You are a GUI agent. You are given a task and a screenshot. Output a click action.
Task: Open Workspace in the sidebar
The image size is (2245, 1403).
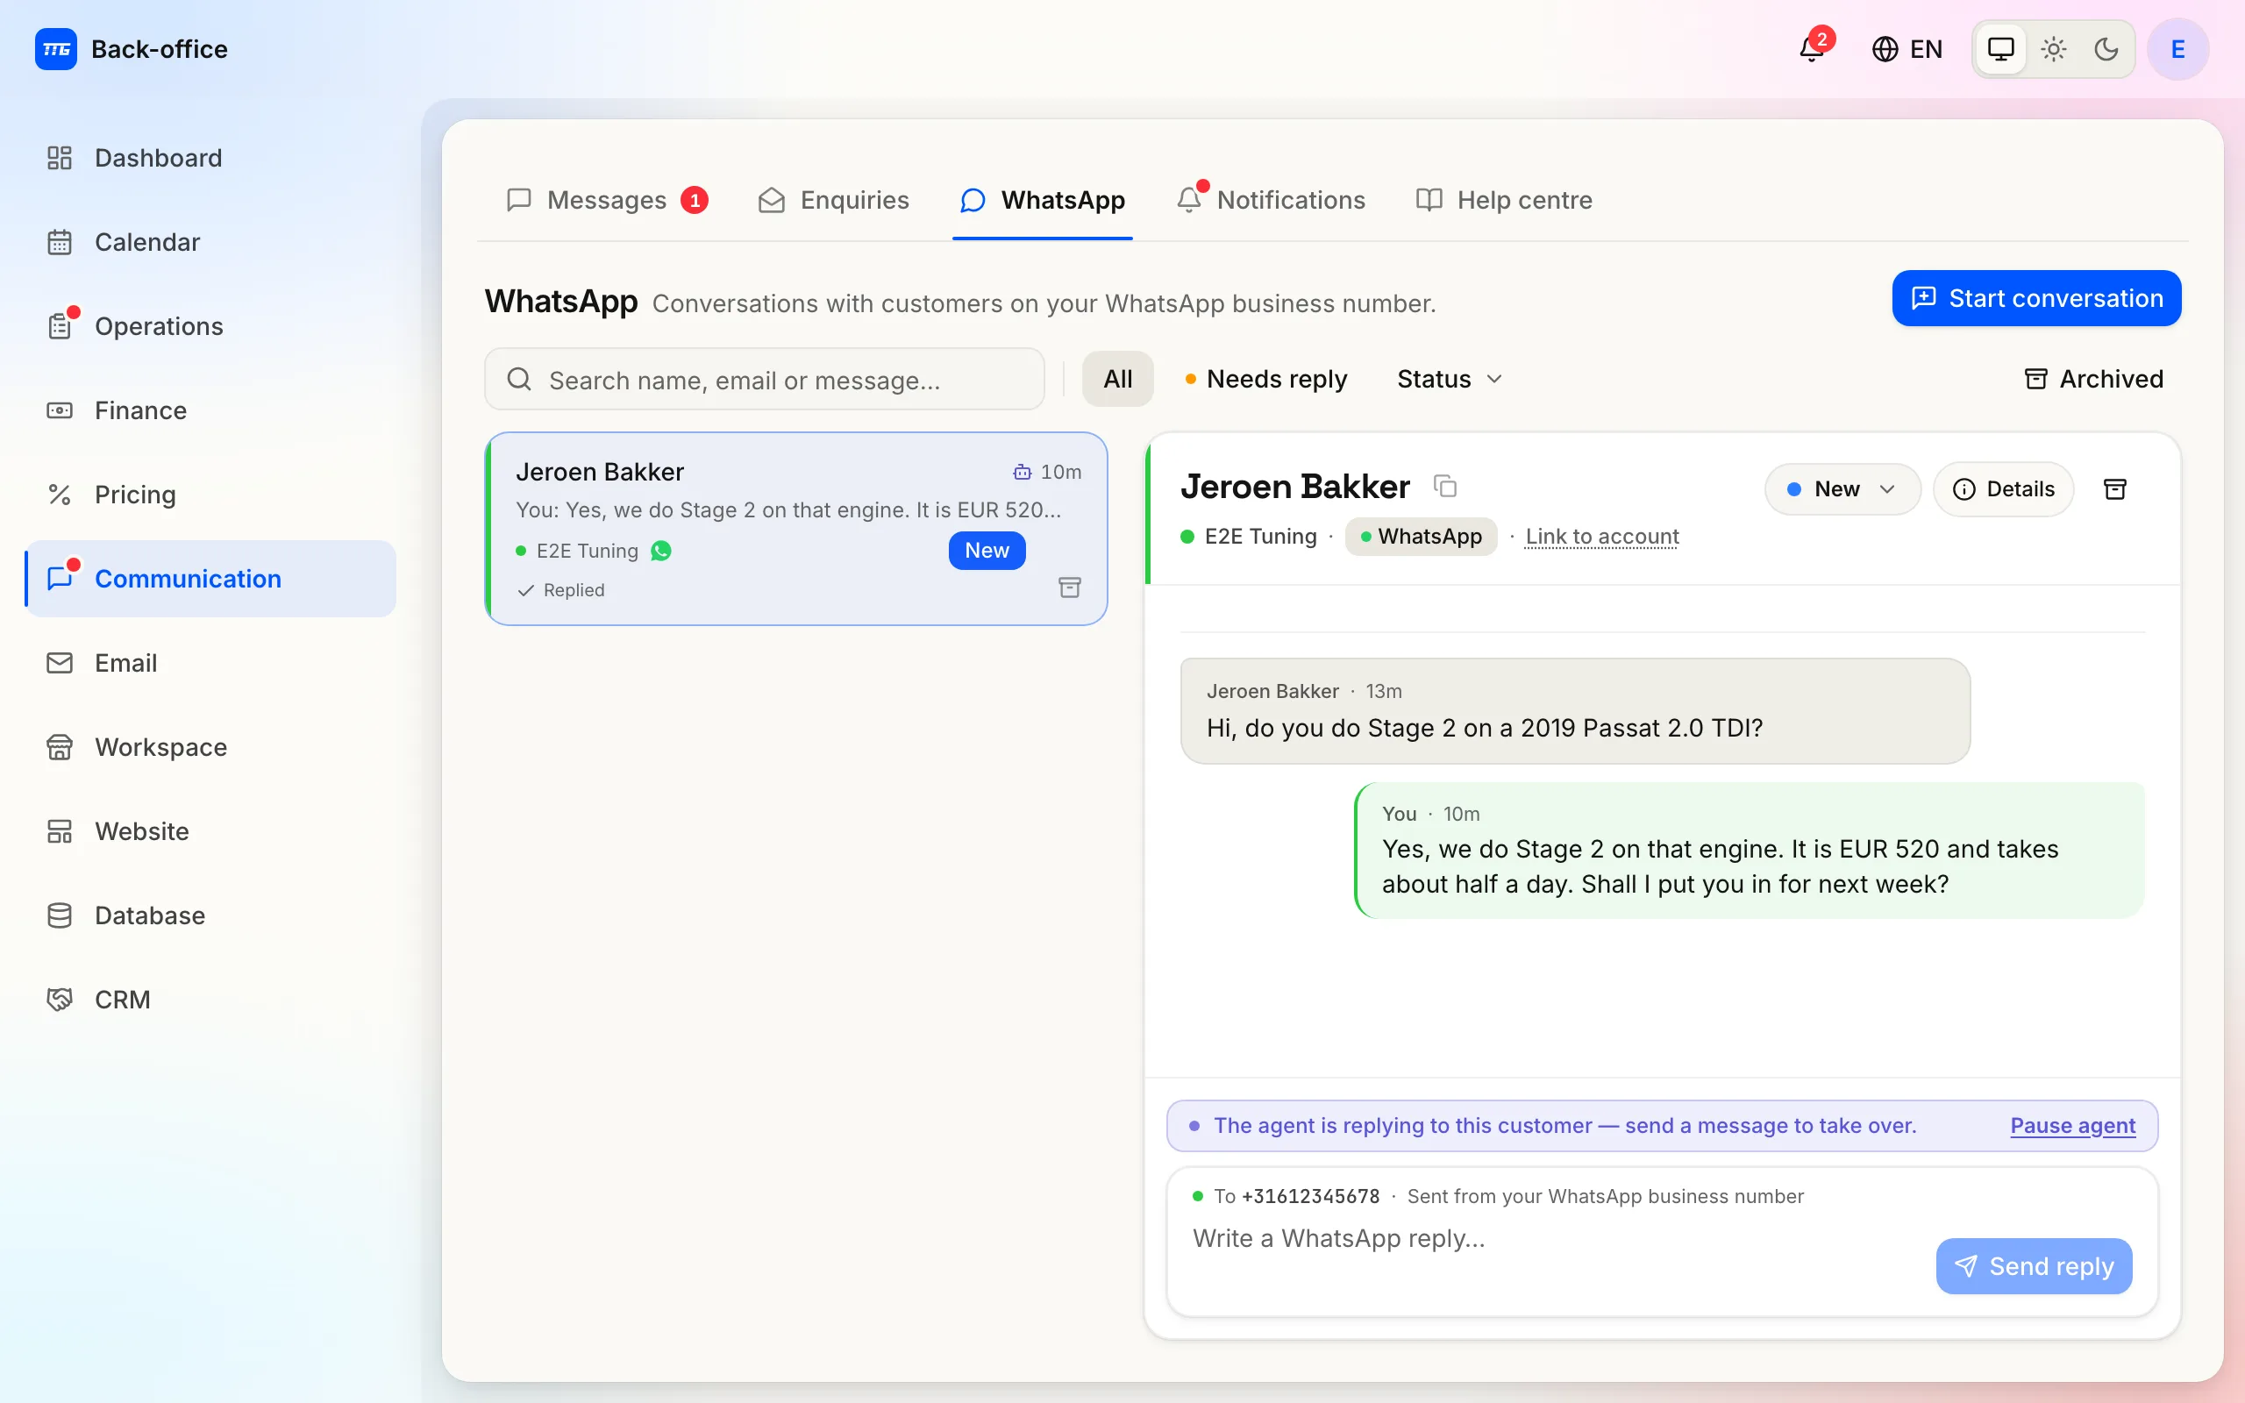pos(210,747)
